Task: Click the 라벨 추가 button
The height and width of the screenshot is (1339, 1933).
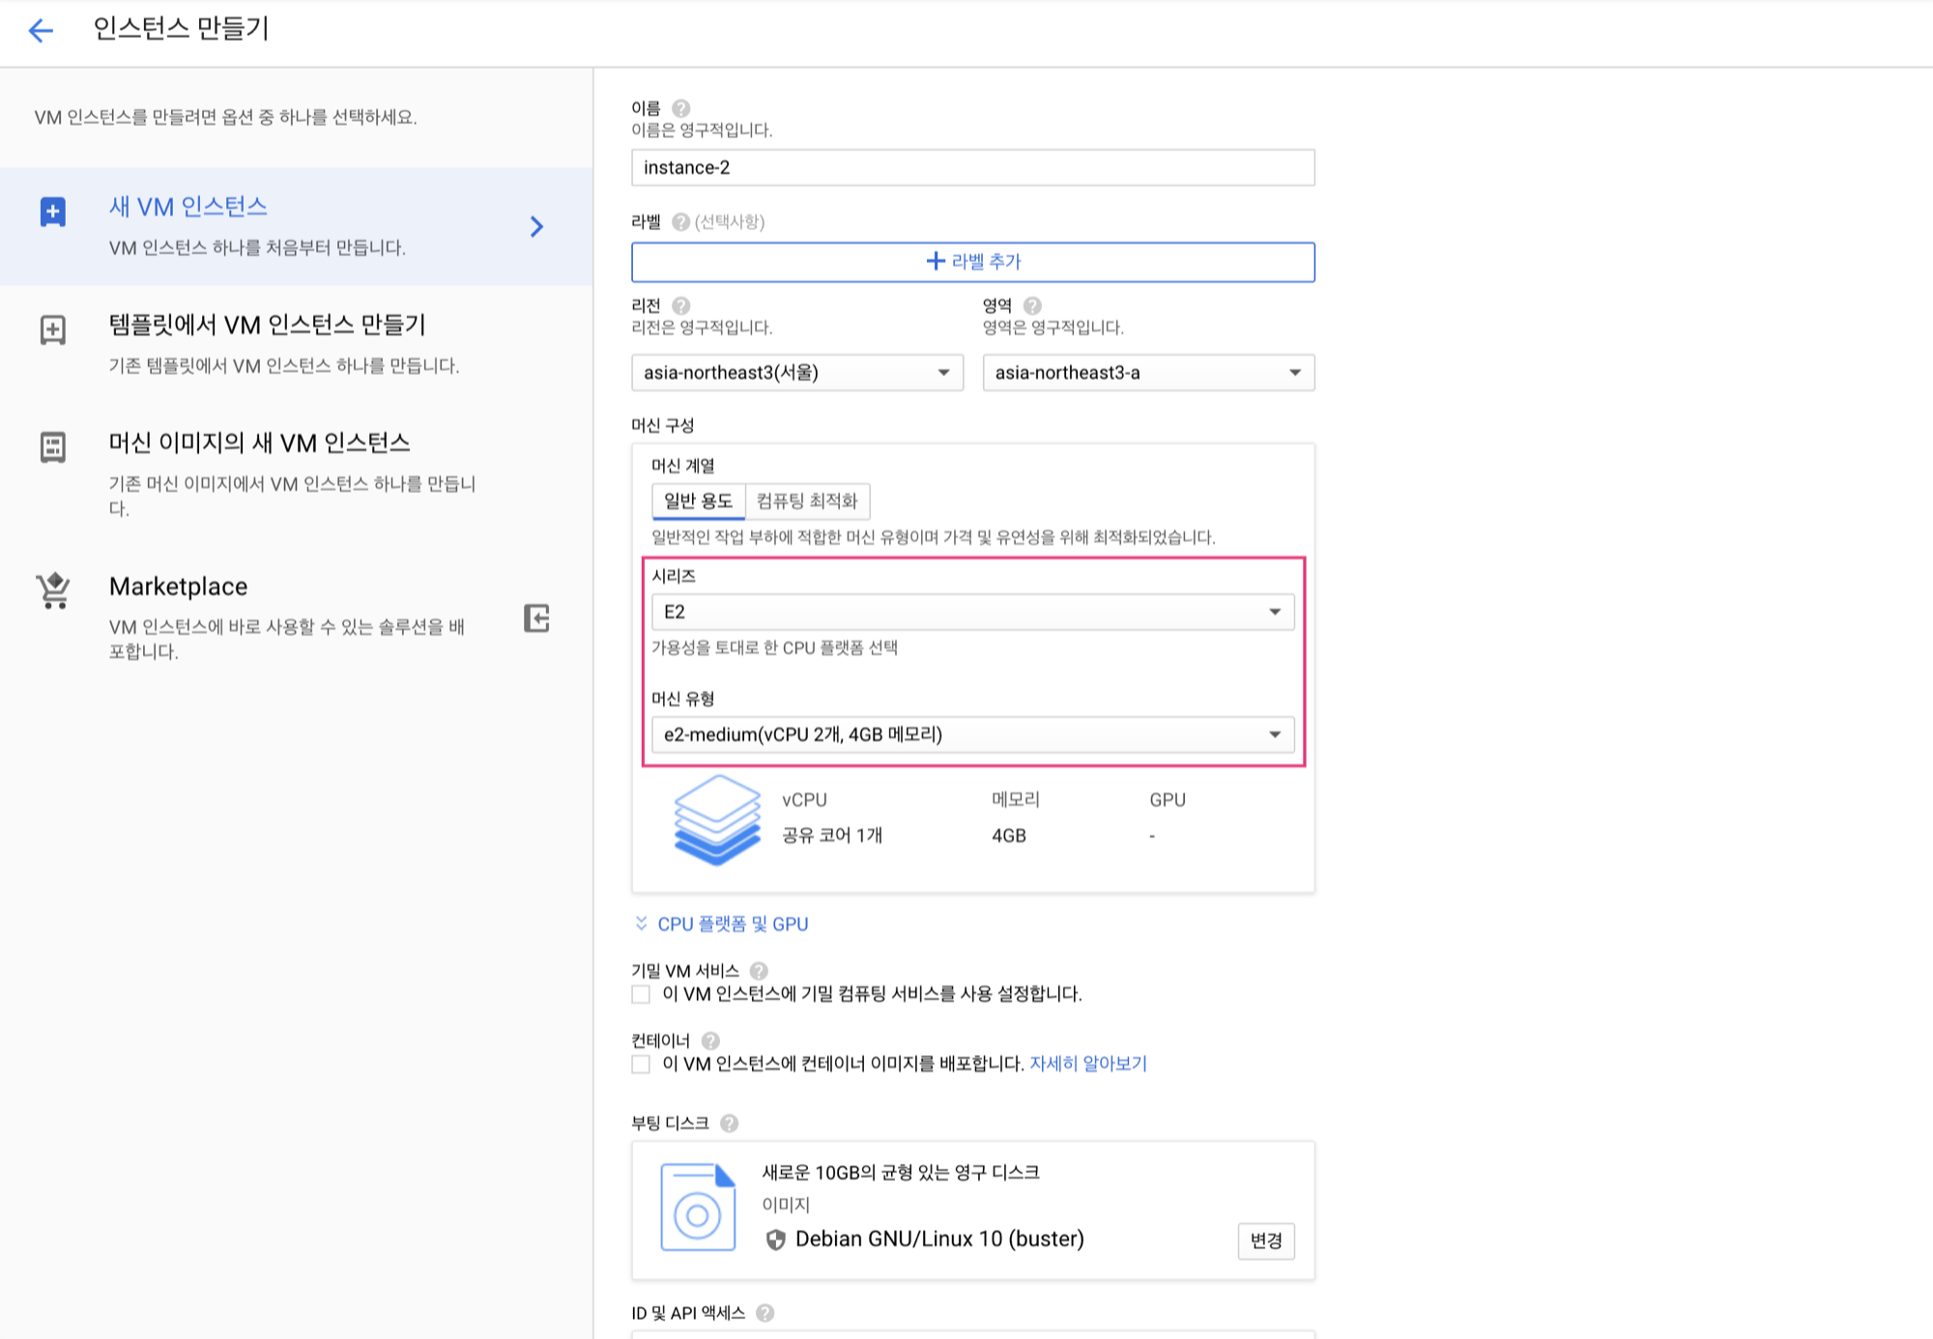Action: [972, 262]
